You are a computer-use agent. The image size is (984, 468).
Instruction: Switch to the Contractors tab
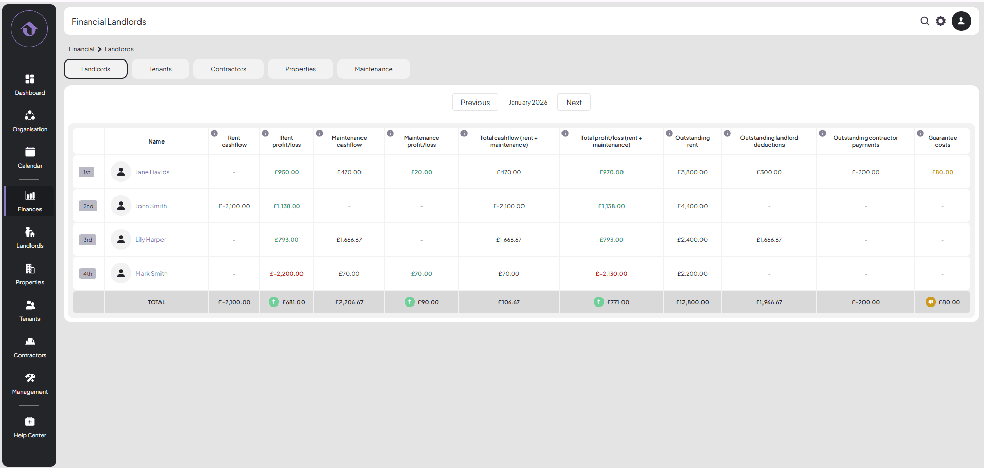[228, 69]
